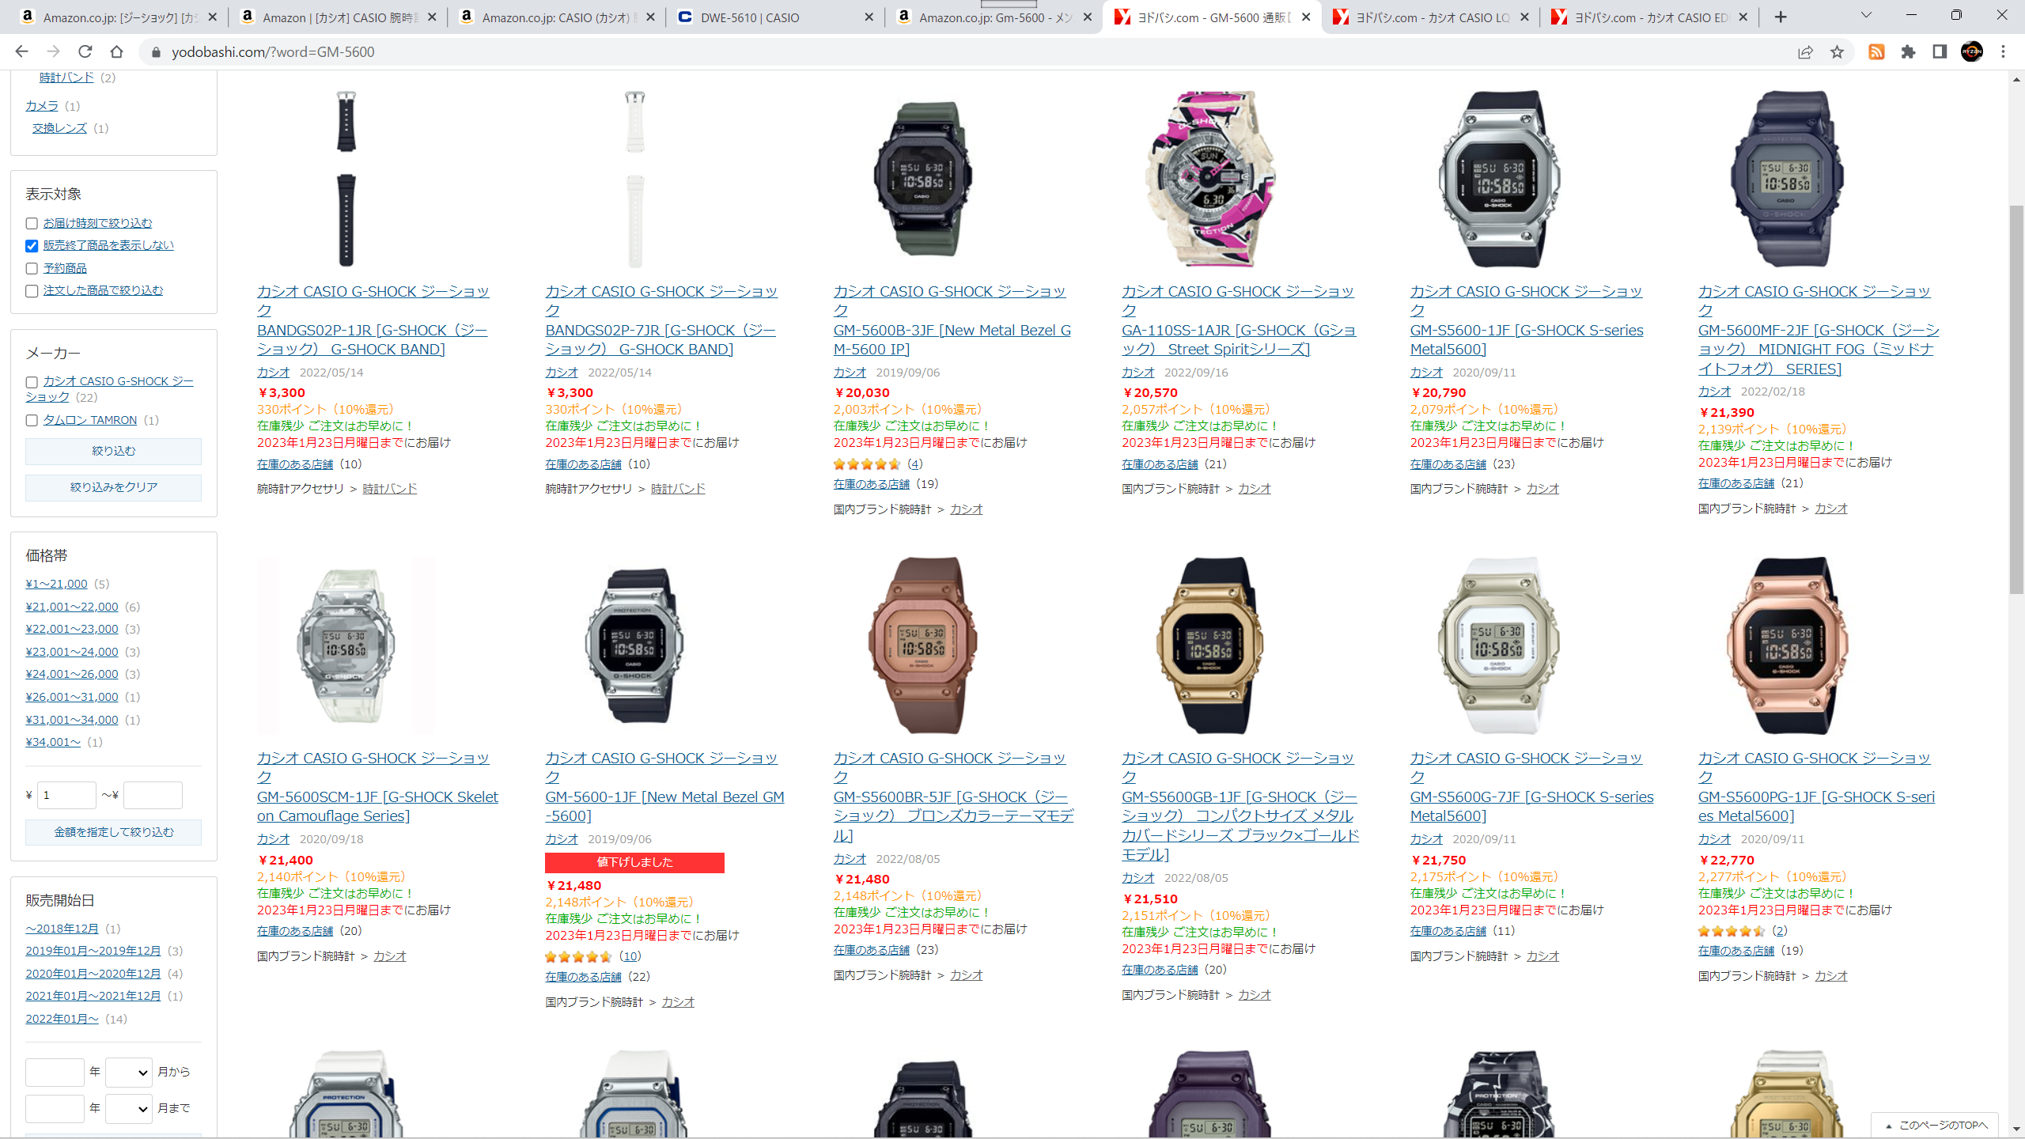Expand the tab search chevron
The width and height of the screenshot is (2025, 1139).
1866,15
